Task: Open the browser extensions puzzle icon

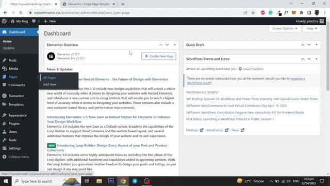Action: 301,12
